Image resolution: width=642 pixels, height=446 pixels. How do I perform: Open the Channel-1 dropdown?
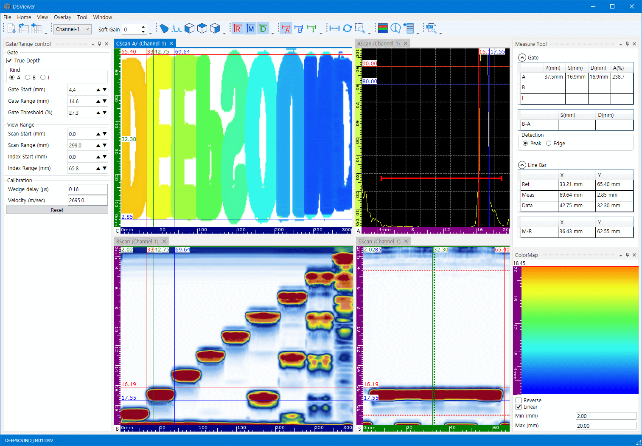coord(73,29)
